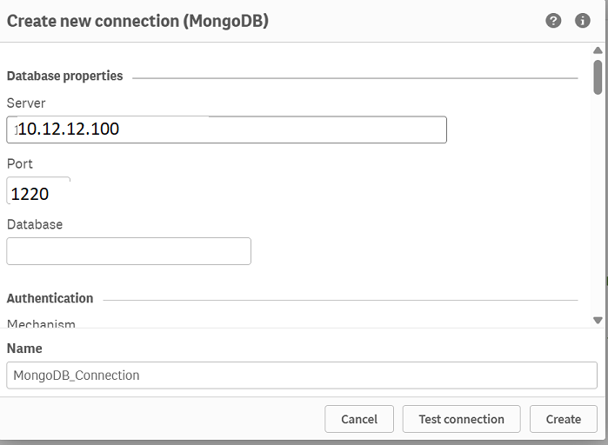608x445 pixels.
Task: Click the Name field containing MongoDB_Connection
Action: coord(302,375)
